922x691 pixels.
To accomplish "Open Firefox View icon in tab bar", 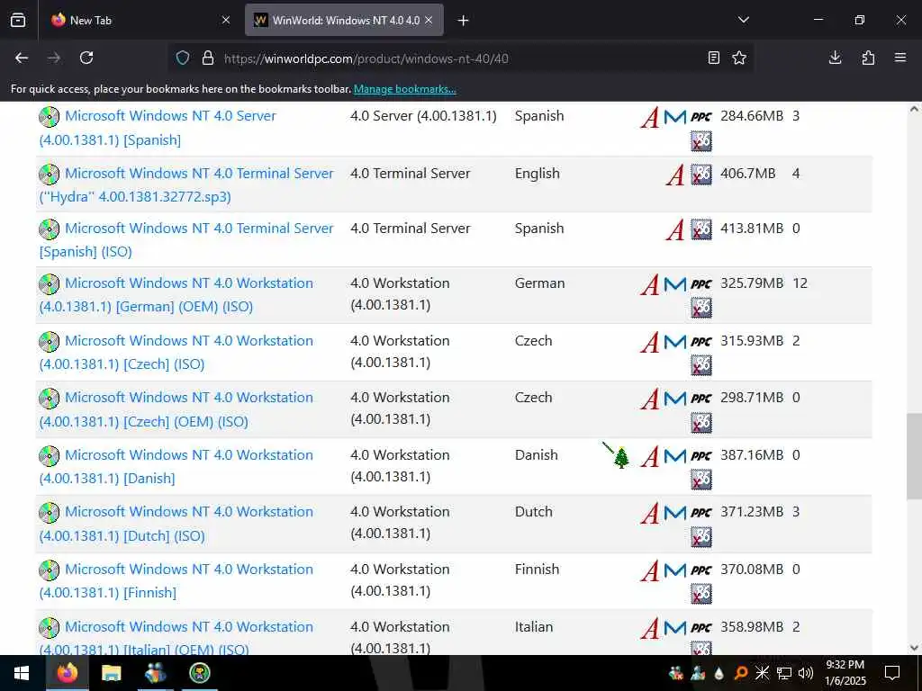I will click(18, 21).
